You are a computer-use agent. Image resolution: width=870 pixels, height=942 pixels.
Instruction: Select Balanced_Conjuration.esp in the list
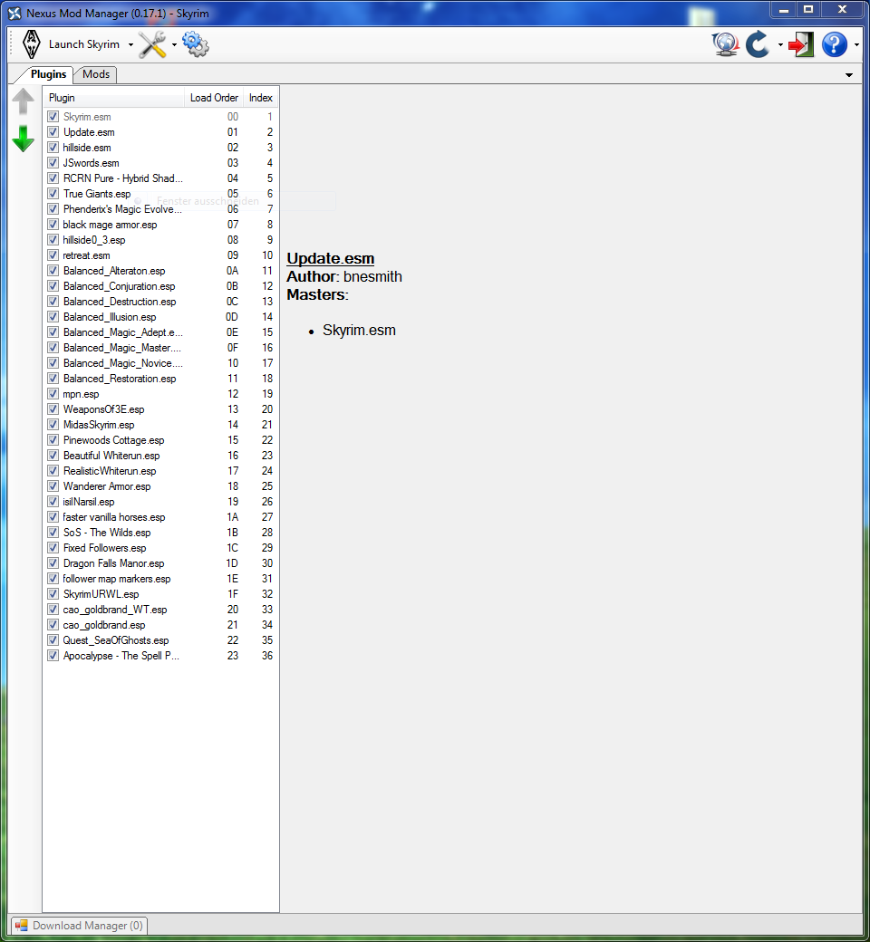[x=160, y=286]
